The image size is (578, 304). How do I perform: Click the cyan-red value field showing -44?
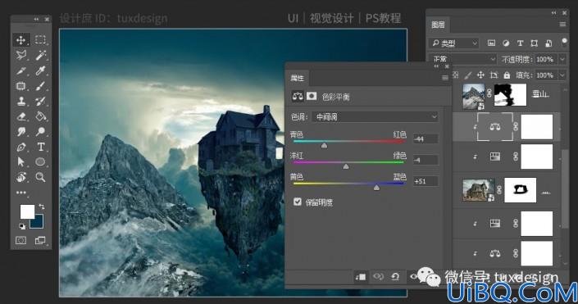point(426,139)
